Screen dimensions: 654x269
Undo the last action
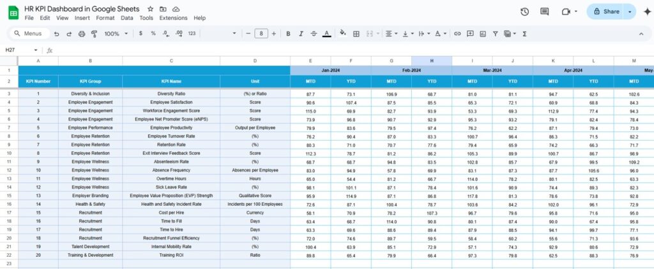pyautogui.click(x=57, y=34)
